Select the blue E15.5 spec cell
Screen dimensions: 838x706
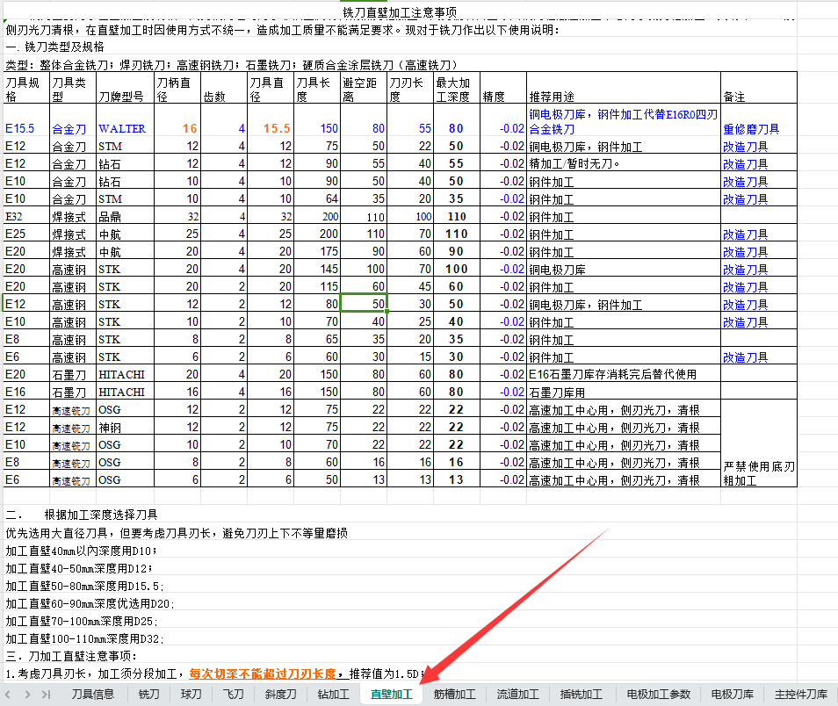pos(26,119)
